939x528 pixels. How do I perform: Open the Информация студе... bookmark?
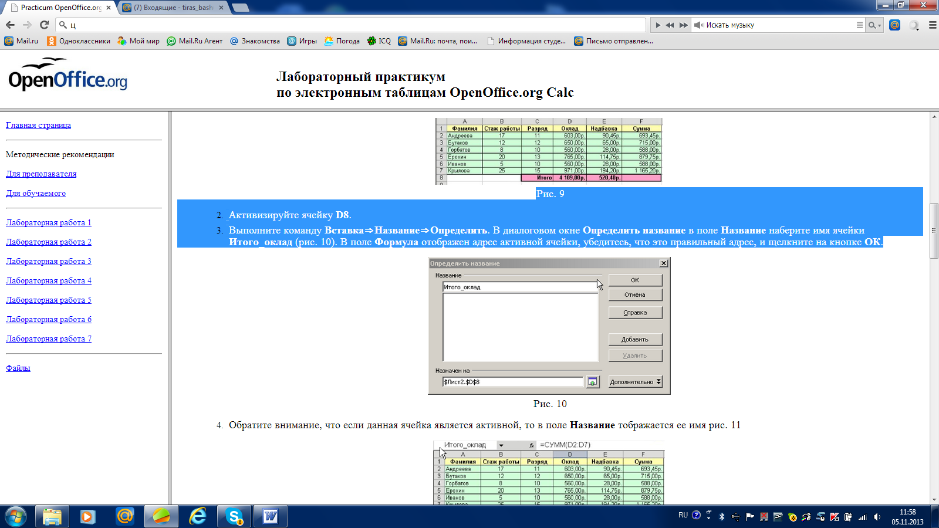pyautogui.click(x=526, y=41)
